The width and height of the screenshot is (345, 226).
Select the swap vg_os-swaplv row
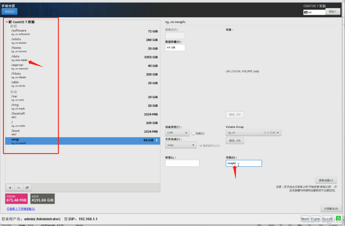tap(82, 141)
